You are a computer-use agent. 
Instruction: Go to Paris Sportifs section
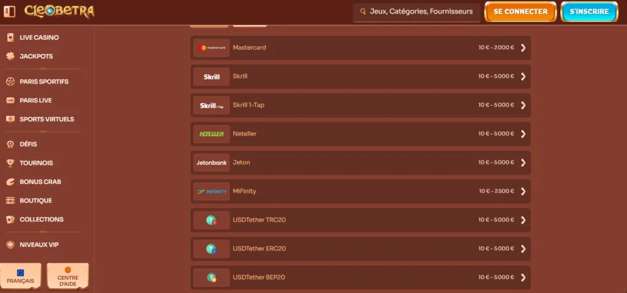[43, 82]
